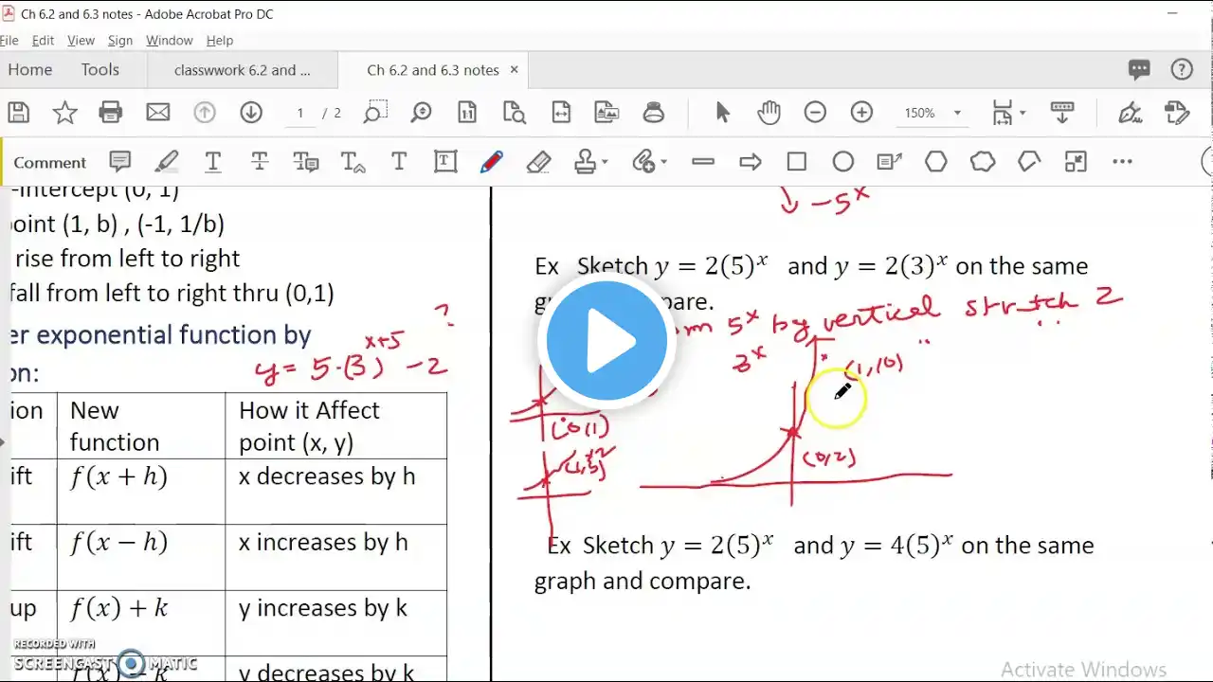
Task: Switch to the Tools tab
Action: (100, 70)
